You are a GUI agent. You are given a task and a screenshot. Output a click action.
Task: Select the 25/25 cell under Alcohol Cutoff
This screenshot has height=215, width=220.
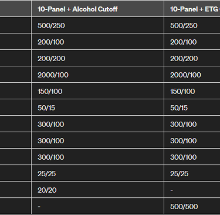[x=97, y=173]
